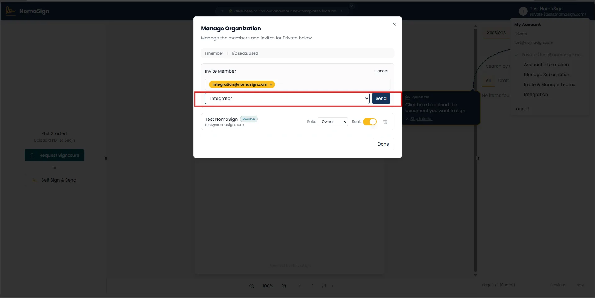
Task: Click the sessions panel scrollbar
Action: tap(475, 150)
